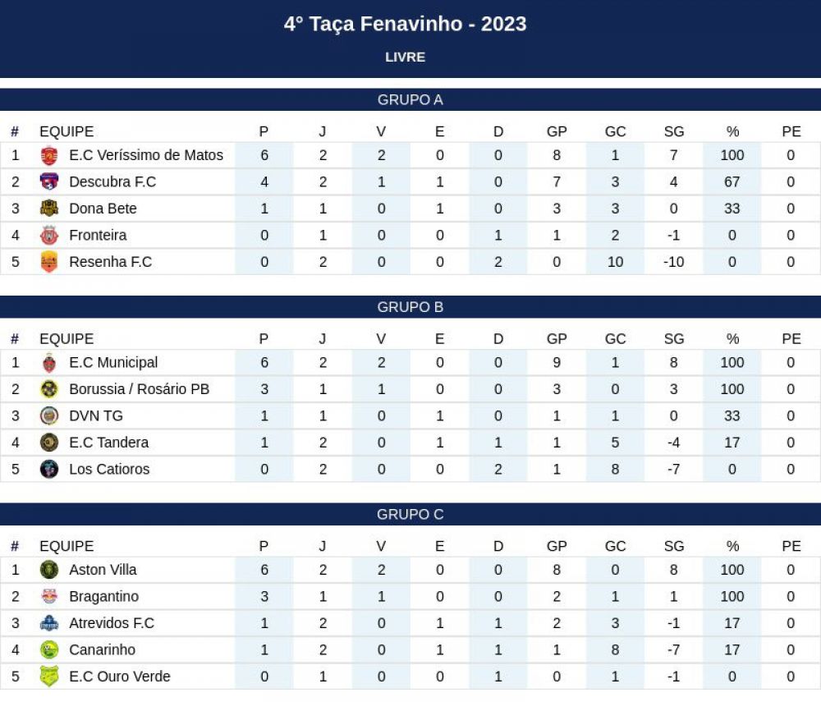821x702 pixels.
Task: Click the Descubra F.C team crest
Action: coord(48,181)
